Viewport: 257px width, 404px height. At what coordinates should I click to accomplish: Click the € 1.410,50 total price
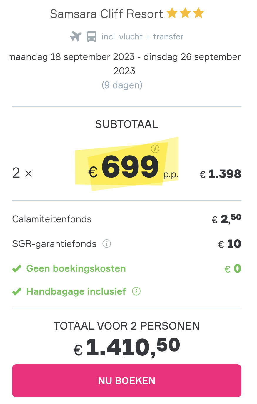(127, 347)
